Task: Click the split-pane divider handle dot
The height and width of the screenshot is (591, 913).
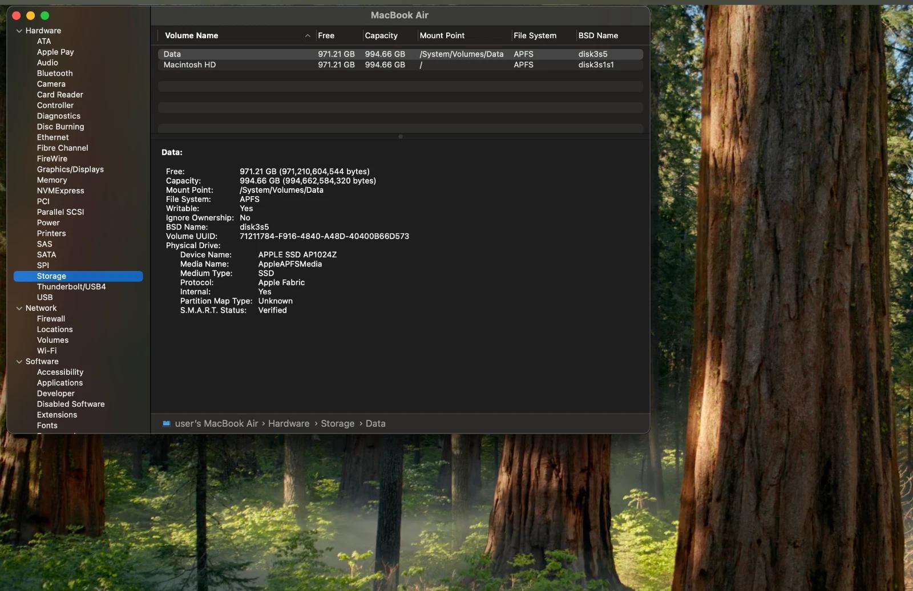Action: click(x=401, y=136)
